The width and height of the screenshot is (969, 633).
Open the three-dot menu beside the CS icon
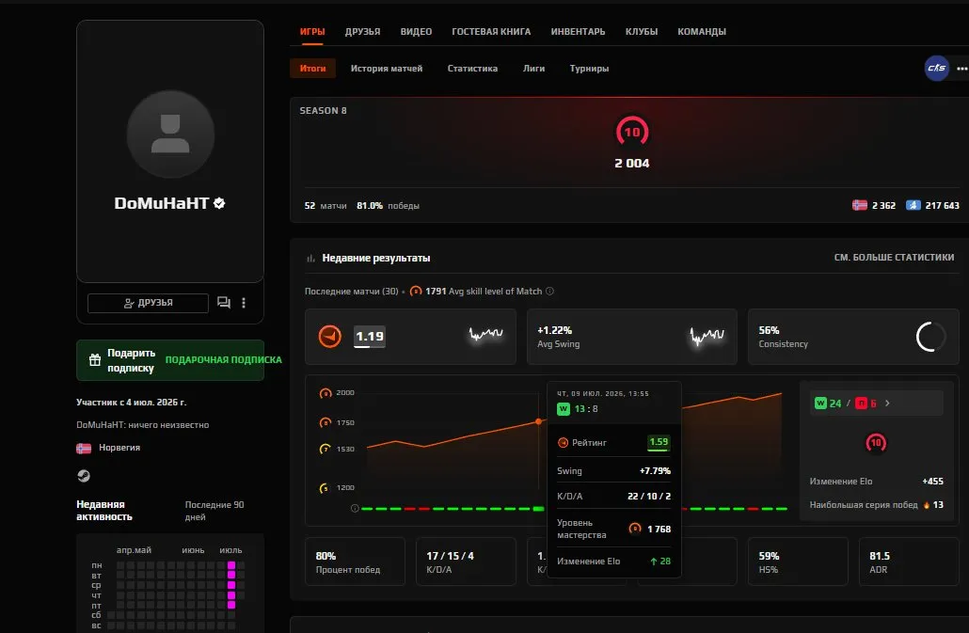pyautogui.click(x=961, y=69)
